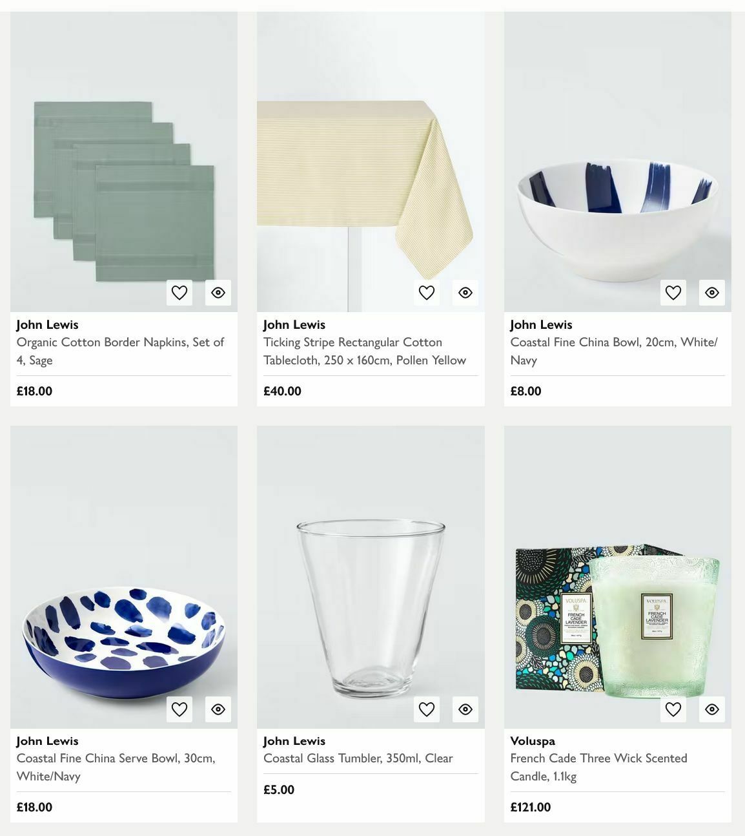
Task: Open quick view for Coastal Fine China Bowl
Action: click(x=711, y=293)
